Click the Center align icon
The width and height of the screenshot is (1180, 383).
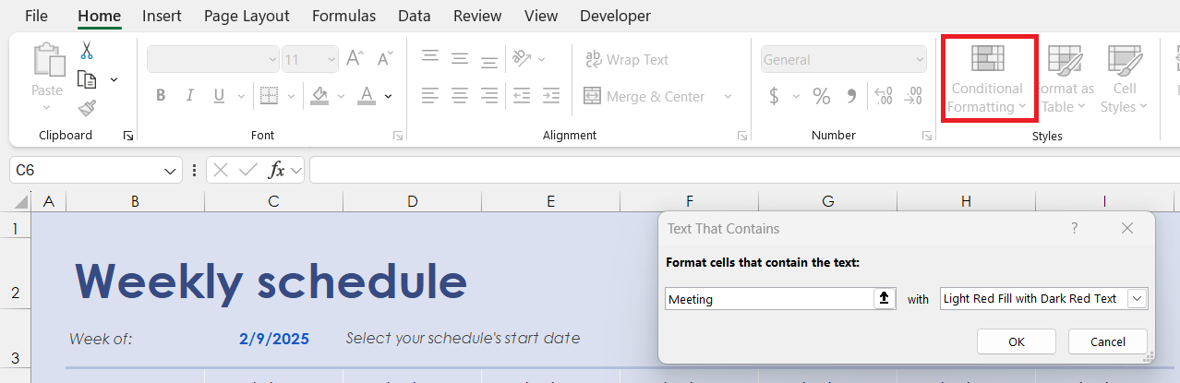click(x=460, y=95)
